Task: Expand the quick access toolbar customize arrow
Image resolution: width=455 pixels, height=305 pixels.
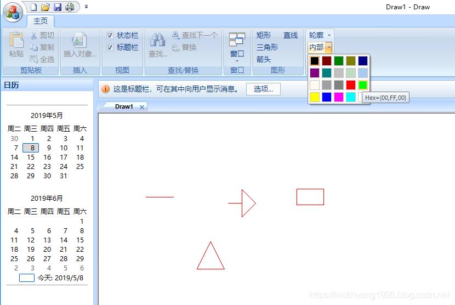Action: pos(86,7)
